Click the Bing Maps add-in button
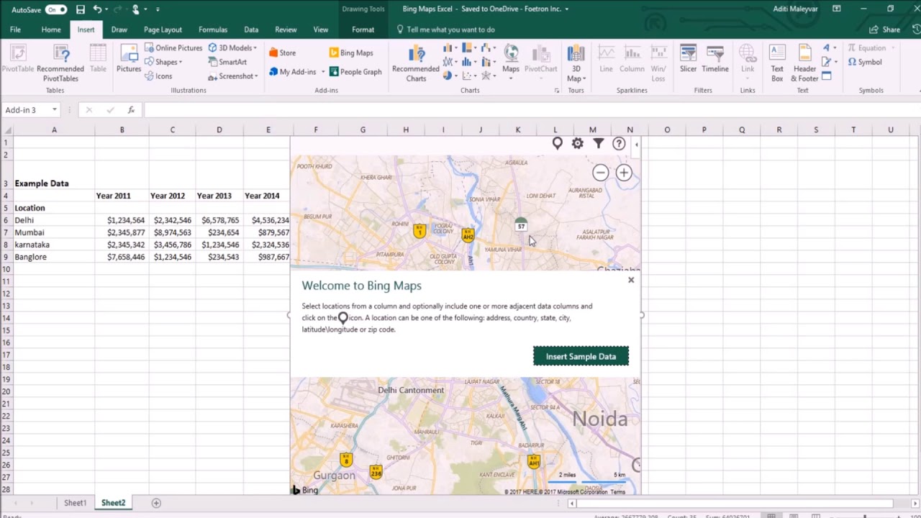Image resolution: width=921 pixels, height=518 pixels. (351, 53)
